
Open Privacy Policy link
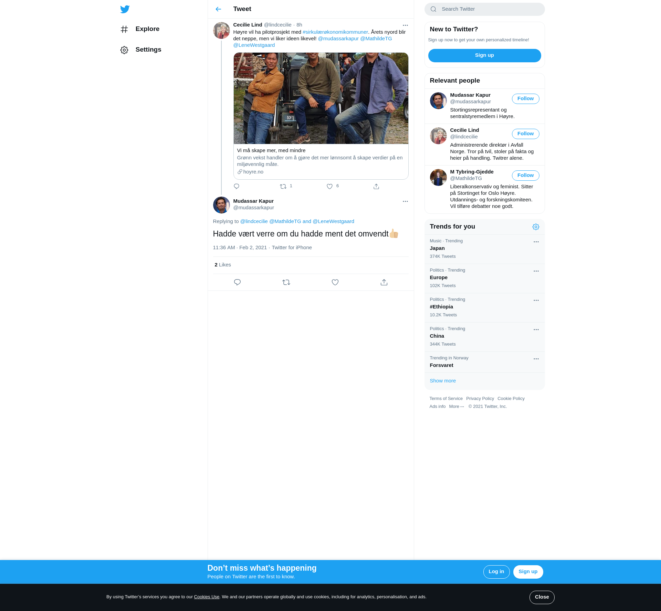[480, 399]
